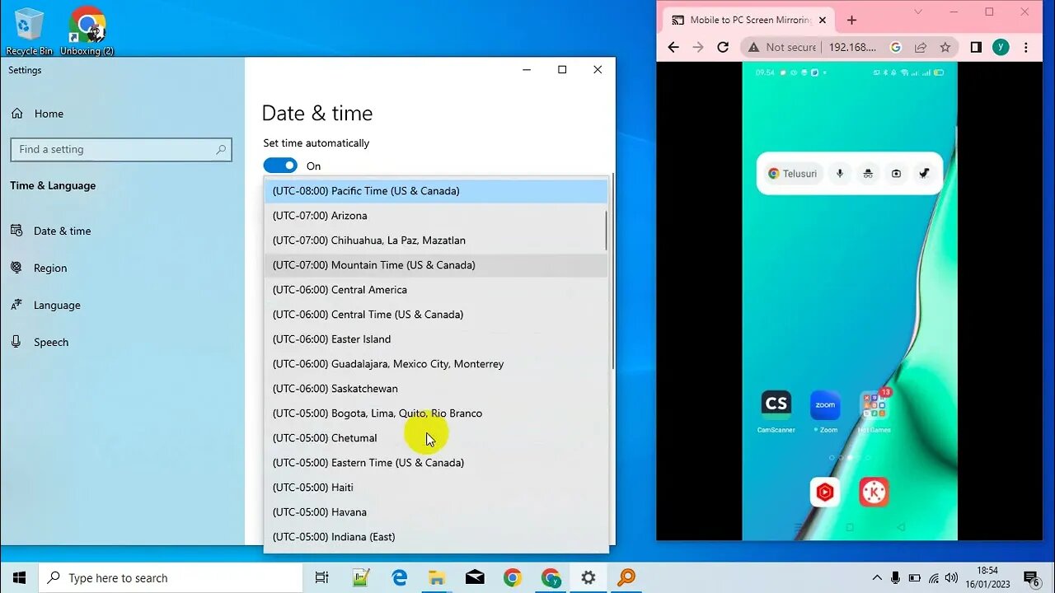Pick (UTC-05:00) Chetumal time zone
Screen dimensions: 1055x593
coord(435,438)
